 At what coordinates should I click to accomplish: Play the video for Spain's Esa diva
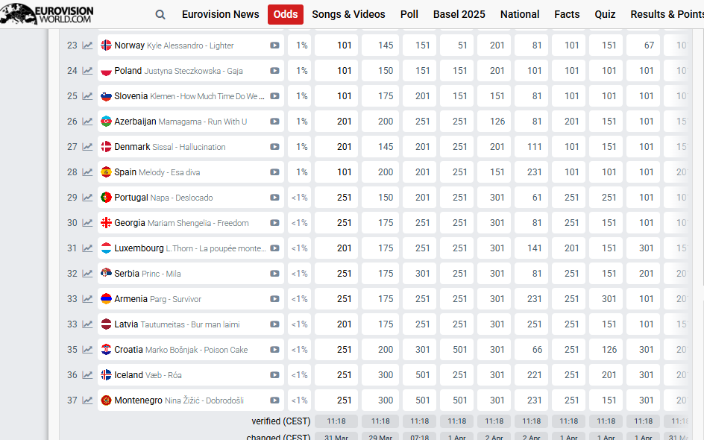click(274, 172)
